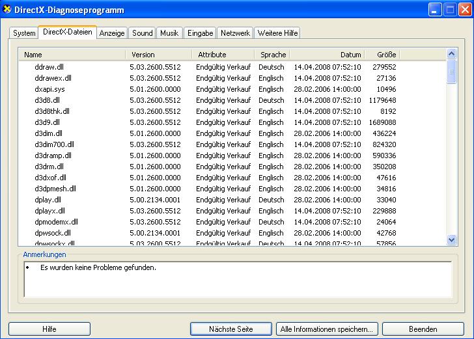474x339 pixels.
Task: Switch to the System tab
Action: (x=24, y=33)
